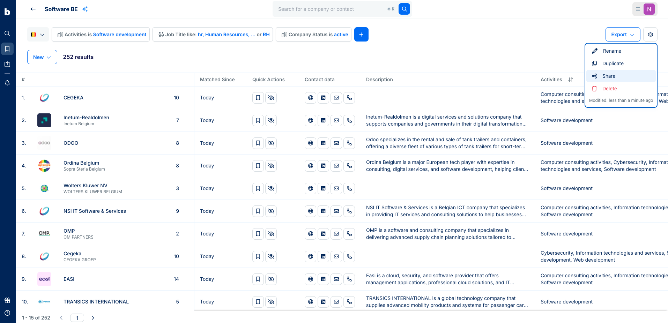Hide TRANSICS INTERNATIONAL with eye icon
Viewport: 668px width, 323px height.
tap(271, 302)
